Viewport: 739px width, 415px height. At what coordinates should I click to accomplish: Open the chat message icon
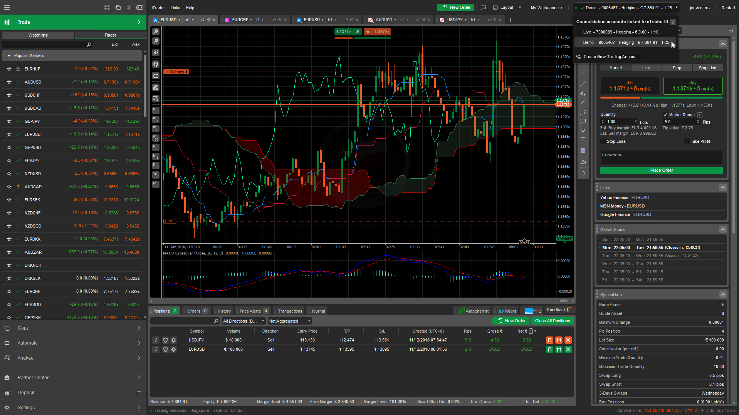point(483,7)
